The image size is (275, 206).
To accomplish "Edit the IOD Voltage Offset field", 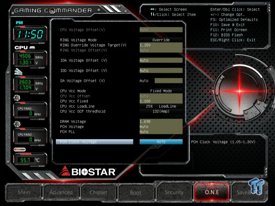I will [x=161, y=70].
